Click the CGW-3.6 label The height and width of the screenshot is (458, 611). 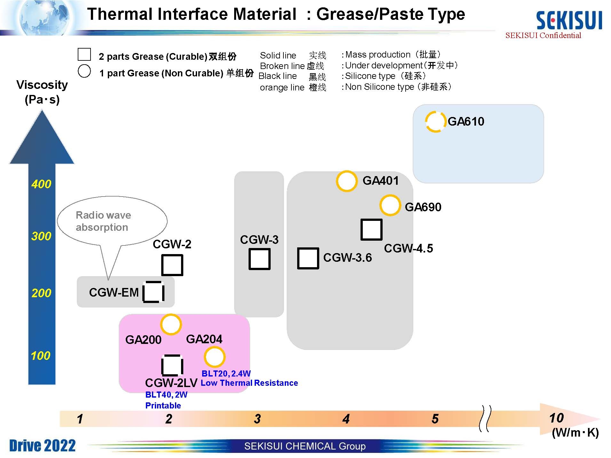pos(348,258)
